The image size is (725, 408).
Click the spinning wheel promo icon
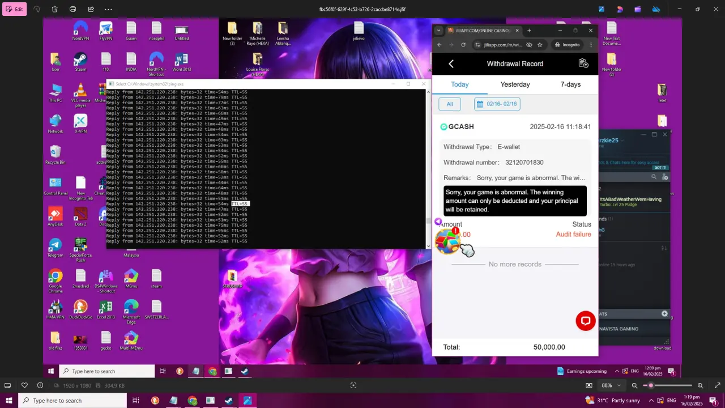click(447, 241)
